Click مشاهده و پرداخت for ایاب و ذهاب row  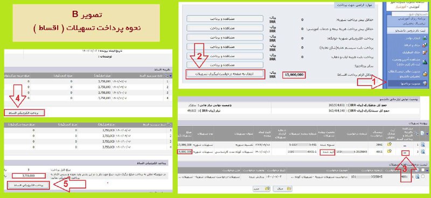coord(225,55)
